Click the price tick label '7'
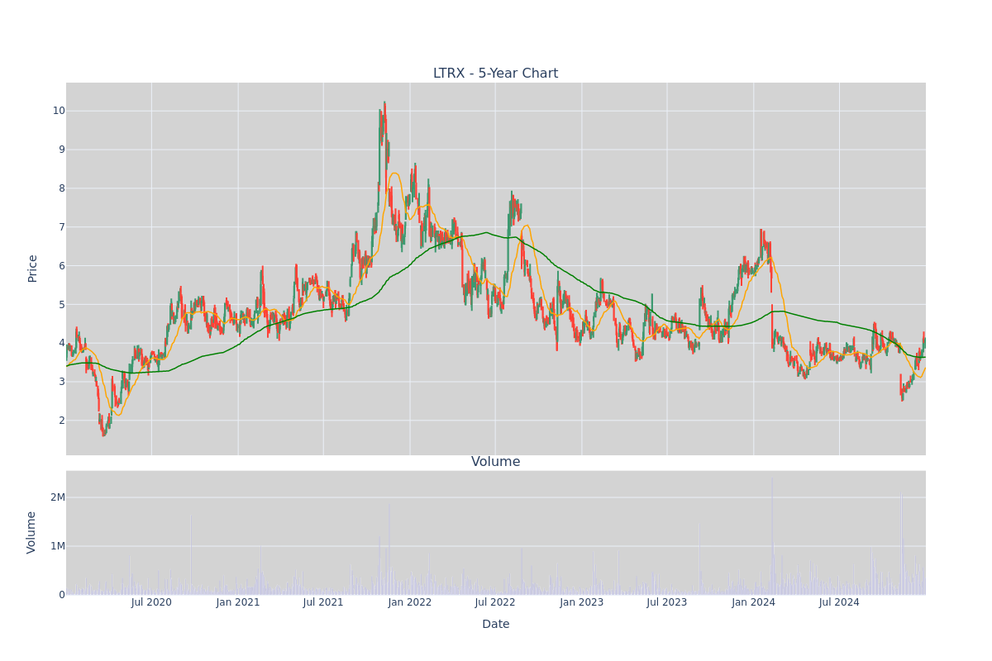 coord(61,227)
